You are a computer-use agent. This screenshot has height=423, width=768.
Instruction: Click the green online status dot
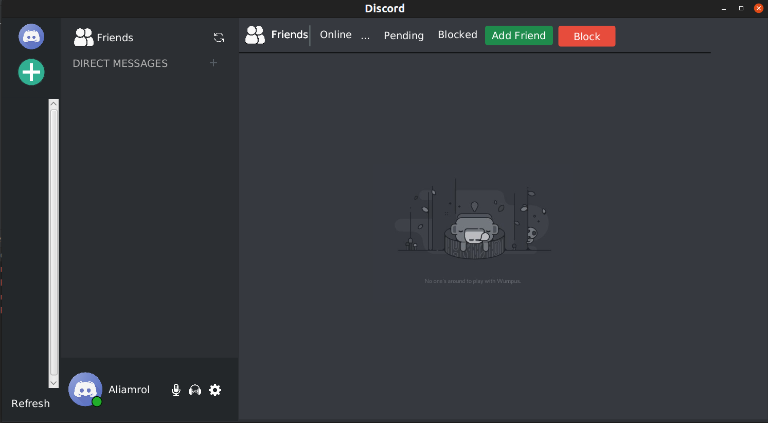pyautogui.click(x=97, y=401)
